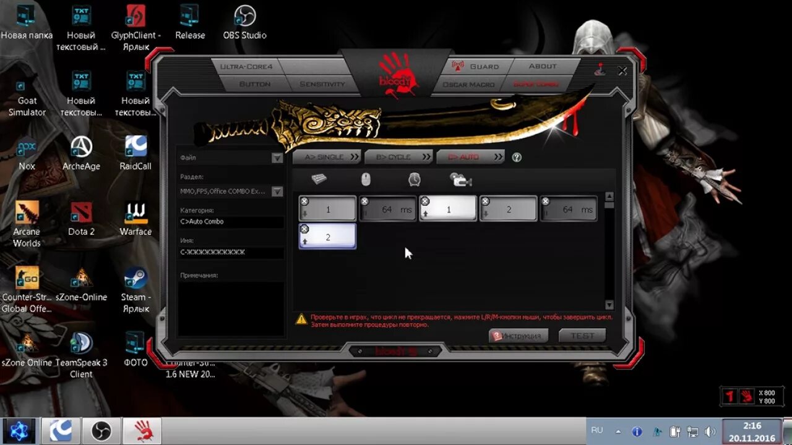The width and height of the screenshot is (792, 445).
Task: Remove the second 64 ms delay step
Action: click(545, 201)
